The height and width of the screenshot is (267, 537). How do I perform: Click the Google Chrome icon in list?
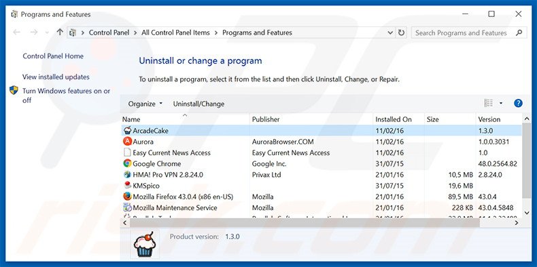[x=127, y=163]
